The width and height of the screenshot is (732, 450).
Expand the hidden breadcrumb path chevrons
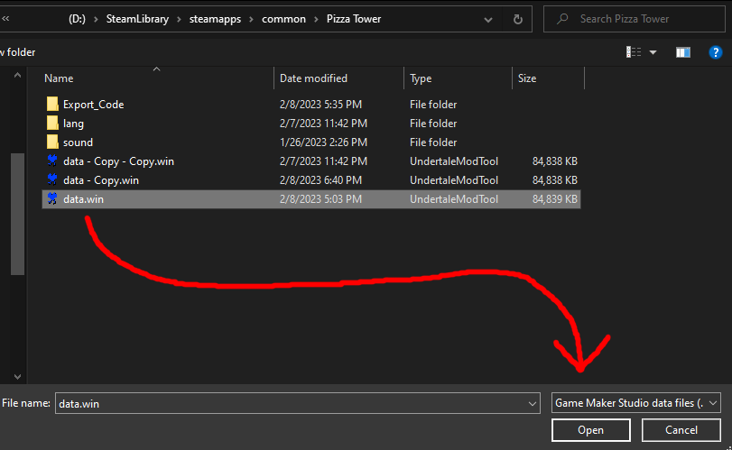point(5,19)
